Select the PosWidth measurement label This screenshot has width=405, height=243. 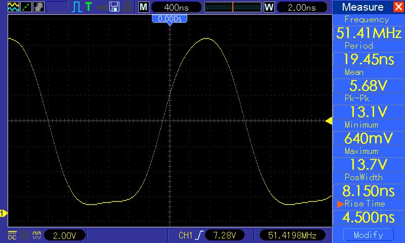[363, 177]
